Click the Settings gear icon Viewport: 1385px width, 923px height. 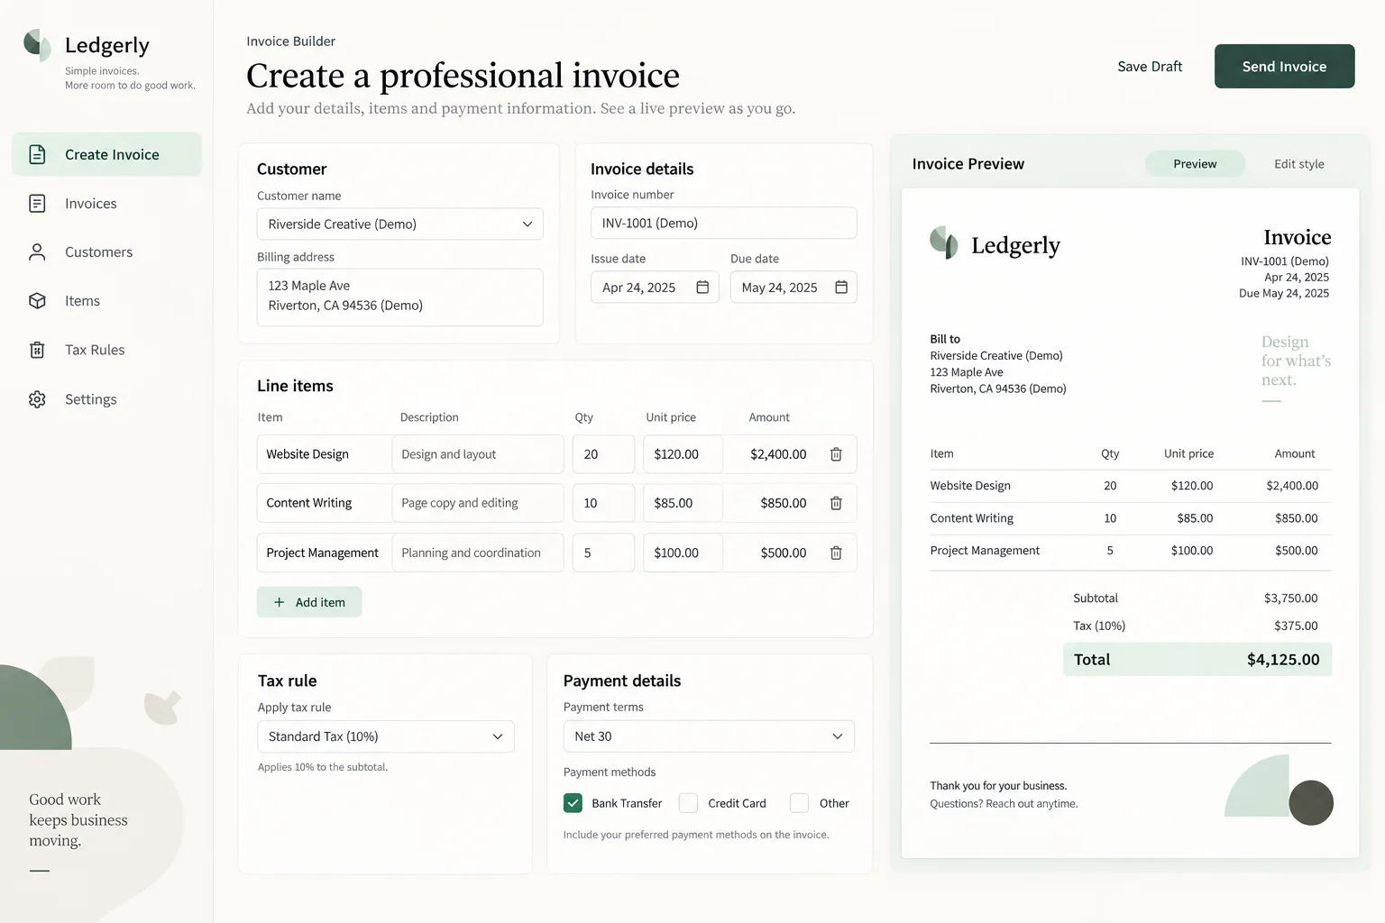37,399
